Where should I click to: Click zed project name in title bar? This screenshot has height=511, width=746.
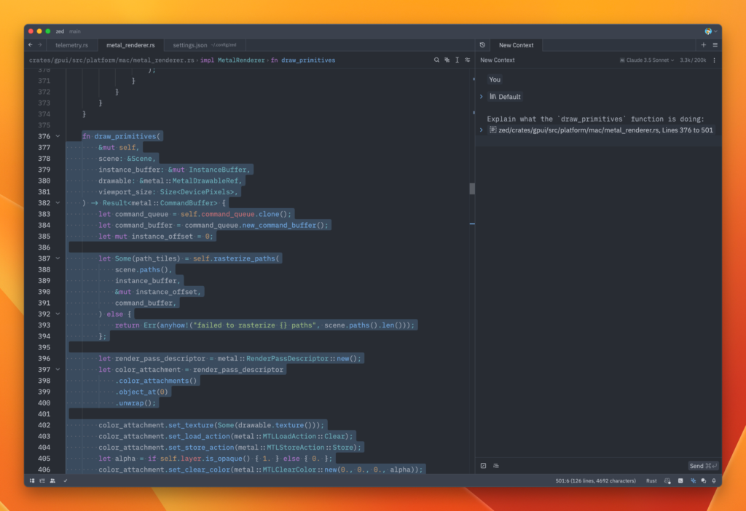(x=60, y=31)
